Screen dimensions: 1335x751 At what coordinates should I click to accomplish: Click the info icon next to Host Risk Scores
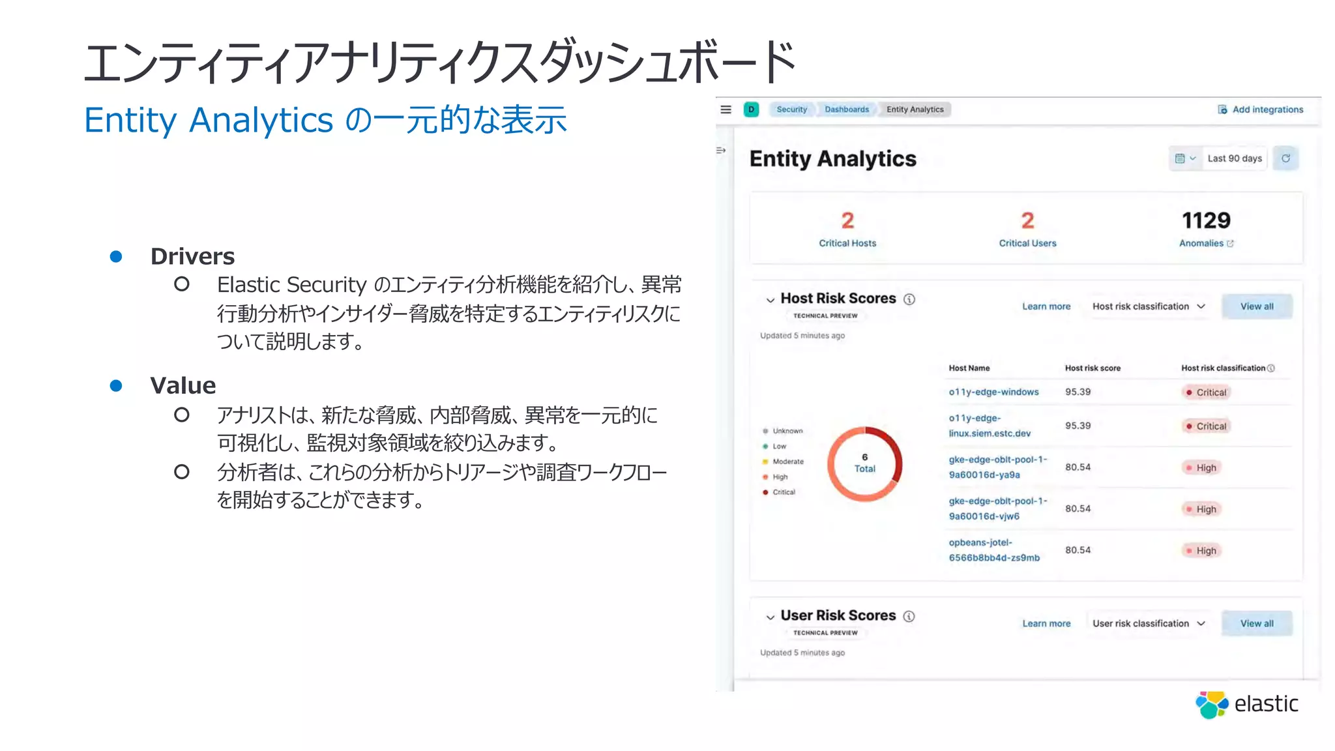[909, 299]
